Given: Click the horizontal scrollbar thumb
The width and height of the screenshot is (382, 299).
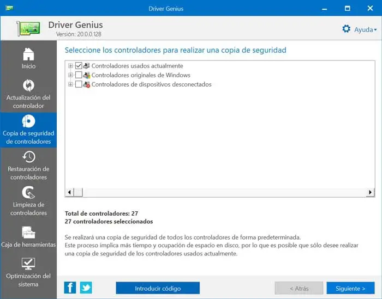Looking at the screenshot, I should pyautogui.click(x=78, y=192).
